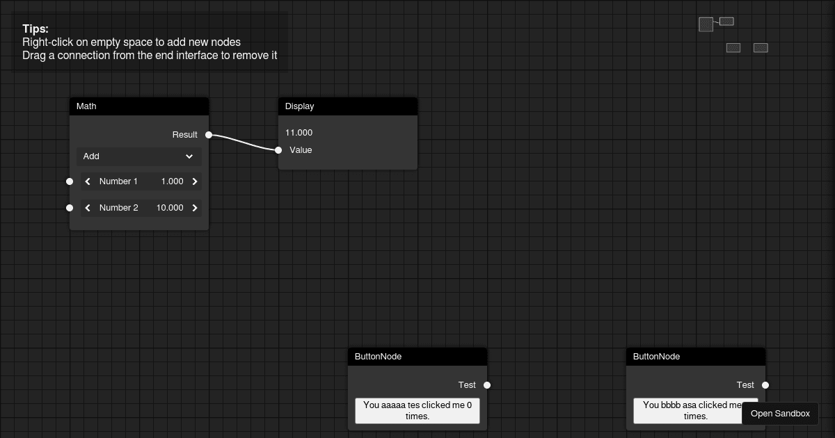
Task: Select the Math node thumbnail in the minimap
Action: (705, 24)
